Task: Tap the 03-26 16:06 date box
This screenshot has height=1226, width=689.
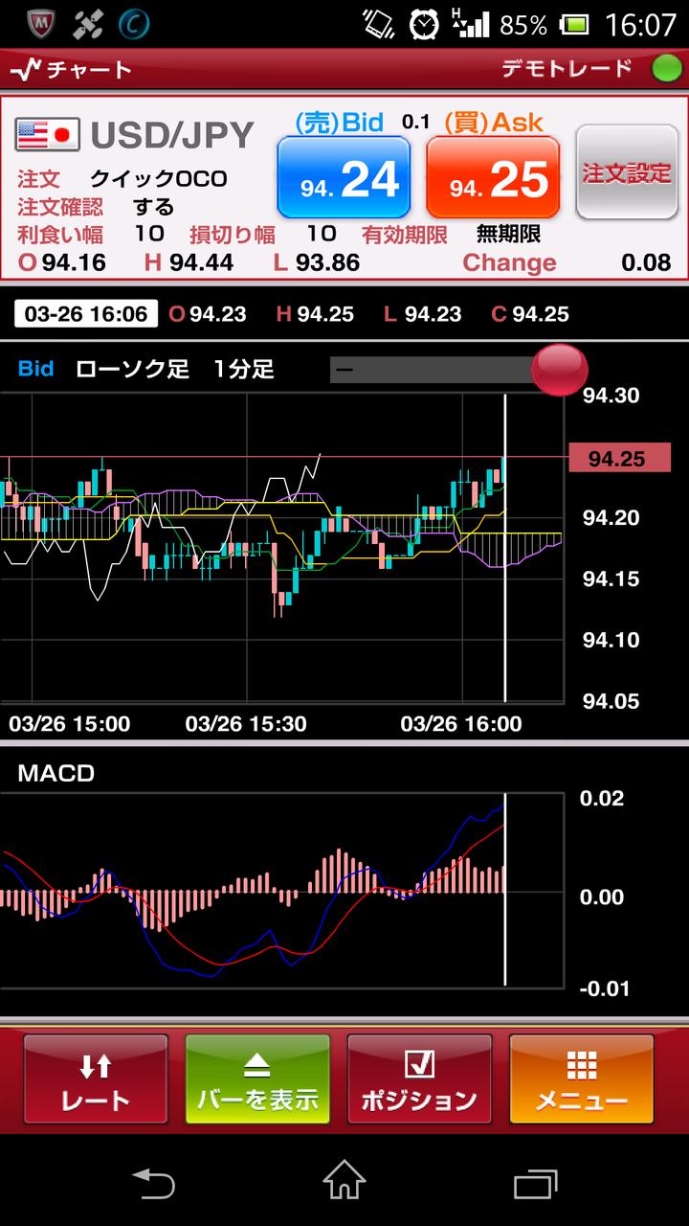Action: [86, 313]
